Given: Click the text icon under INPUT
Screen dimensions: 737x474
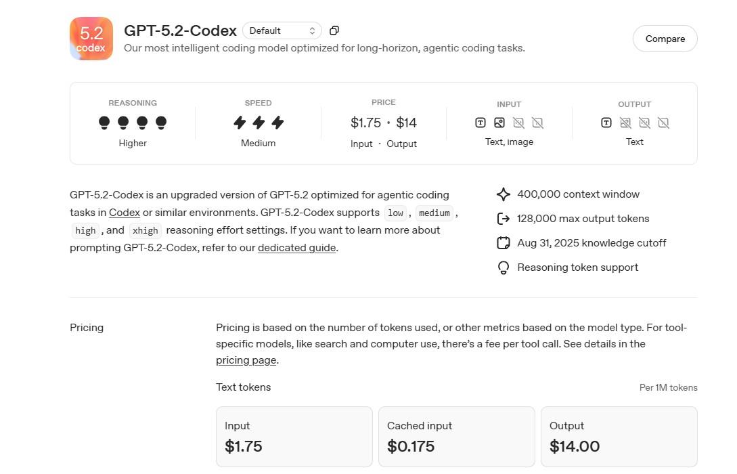Looking at the screenshot, I should click(x=481, y=123).
